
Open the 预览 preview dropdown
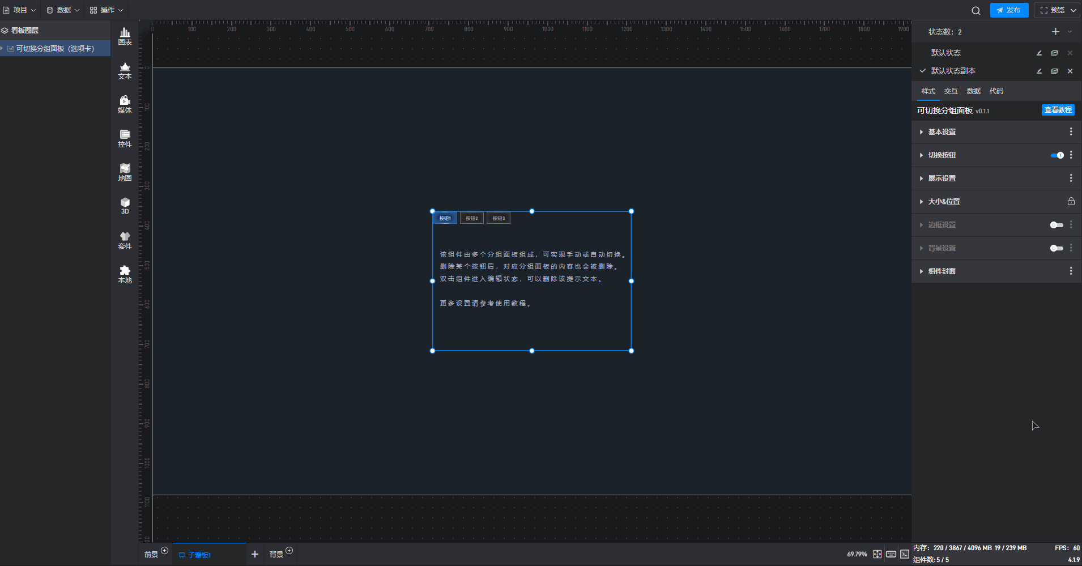pyautogui.click(x=1057, y=10)
